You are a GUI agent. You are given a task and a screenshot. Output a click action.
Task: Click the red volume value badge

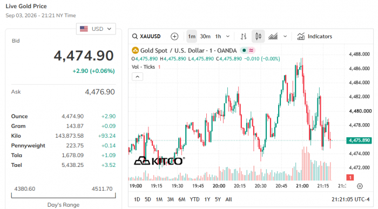(x=350, y=178)
